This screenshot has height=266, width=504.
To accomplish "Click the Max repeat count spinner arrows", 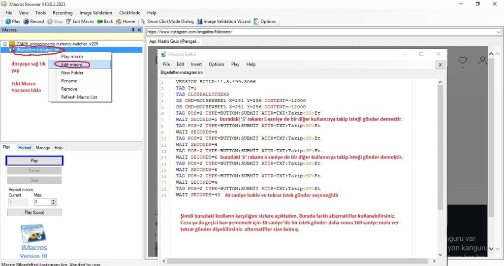I will 54,202.
